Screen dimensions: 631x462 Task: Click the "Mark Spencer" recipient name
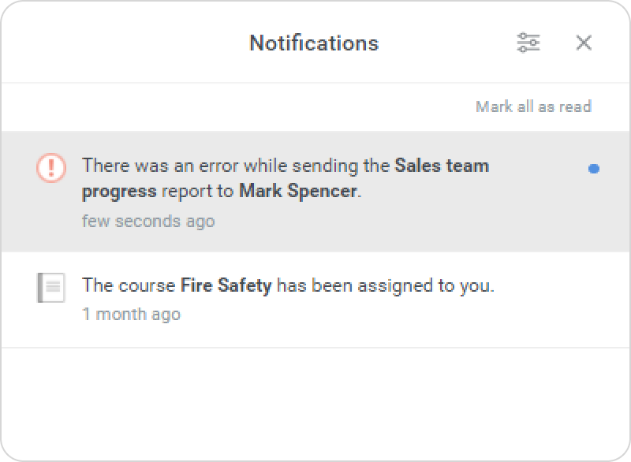(299, 192)
